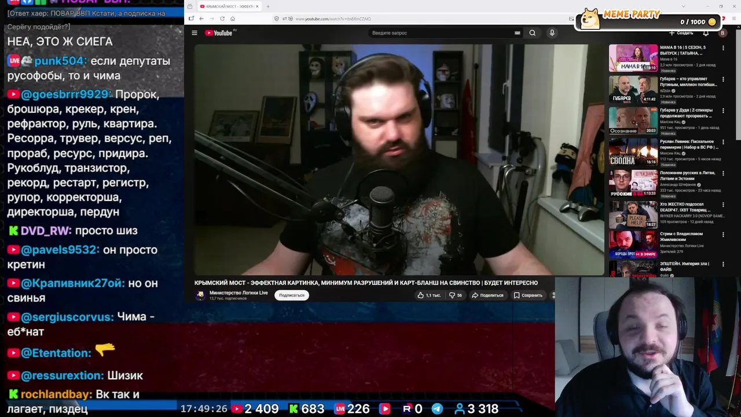Image resolution: width=741 pixels, height=417 pixels.
Task: Open the account avatar menu
Action: 722,33
